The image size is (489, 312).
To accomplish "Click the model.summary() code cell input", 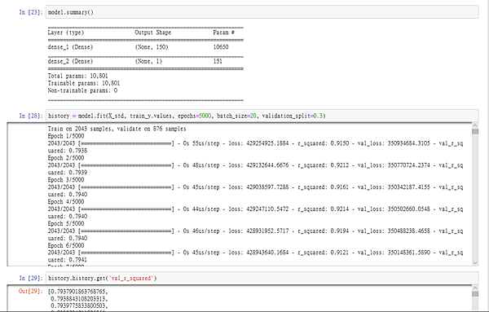I will 262,12.
